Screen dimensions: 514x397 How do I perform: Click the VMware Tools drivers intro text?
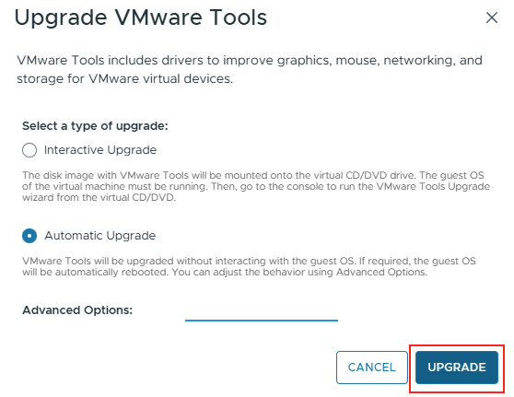pos(250,69)
